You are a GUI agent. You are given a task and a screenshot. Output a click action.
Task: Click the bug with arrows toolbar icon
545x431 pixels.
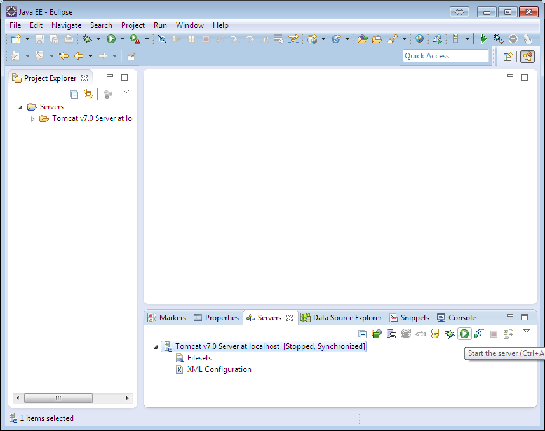click(498, 39)
